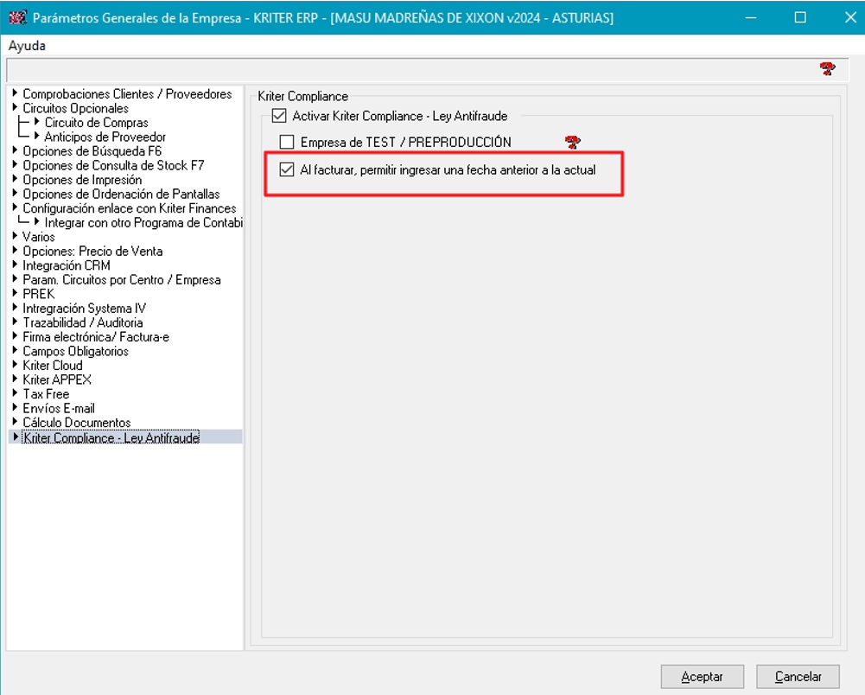Select the PREK tree item
The width and height of the screenshot is (865, 695).
[x=39, y=294]
